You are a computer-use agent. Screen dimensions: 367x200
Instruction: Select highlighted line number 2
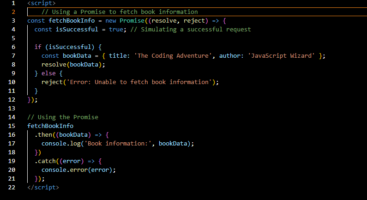[x=13, y=12]
